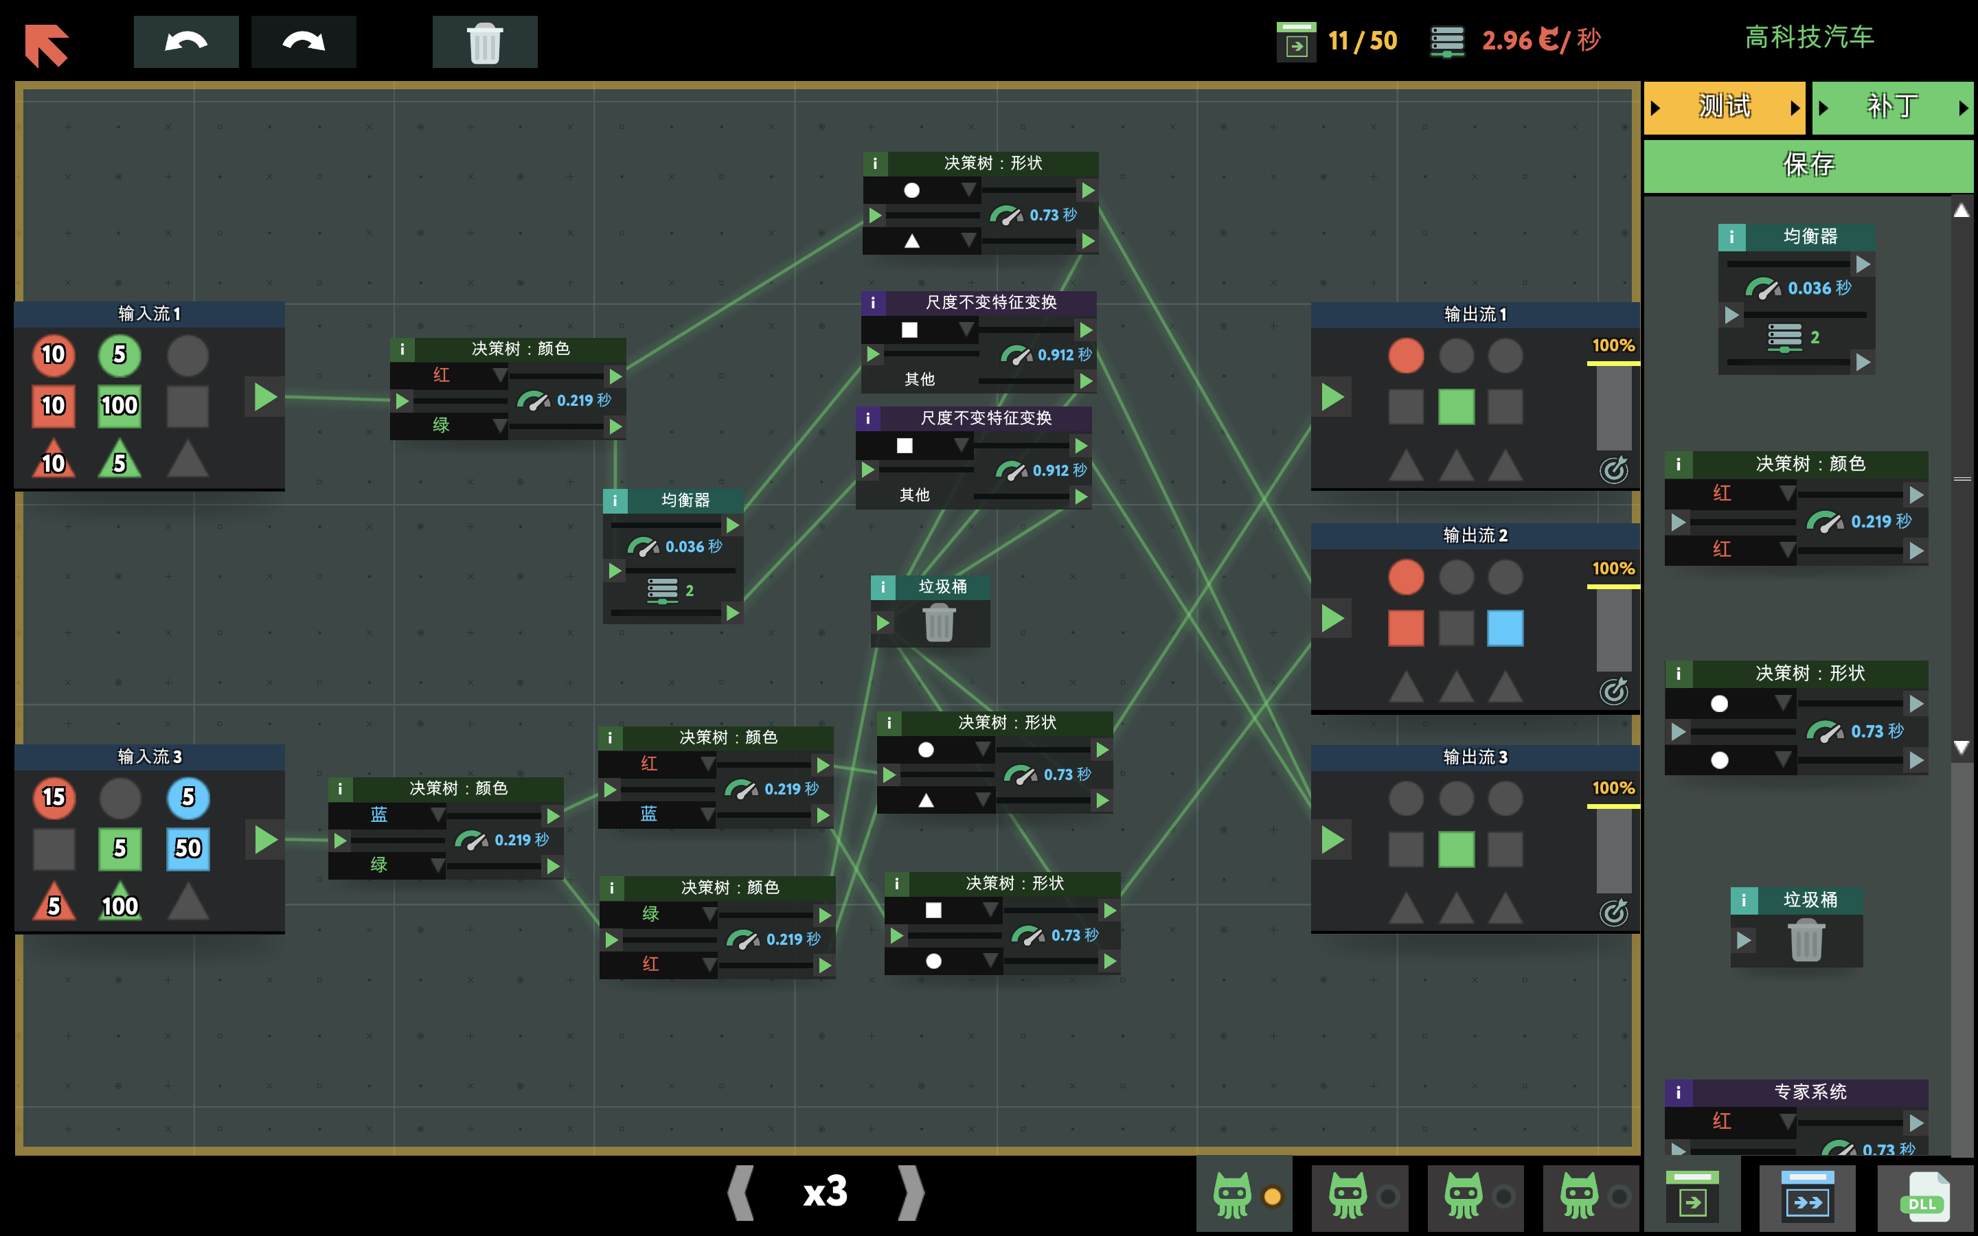Click the trash delete button in top toolbar

click(x=485, y=42)
